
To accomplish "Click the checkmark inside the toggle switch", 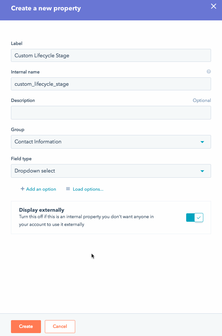I will pyautogui.click(x=199, y=217).
